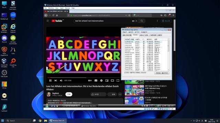The height and width of the screenshot is (123, 220).
Task: Like the video with thumbs-up
Action: (96, 94)
